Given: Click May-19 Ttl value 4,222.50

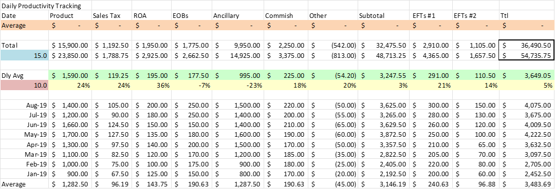Looking at the screenshot, I should [x=527, y=134].
